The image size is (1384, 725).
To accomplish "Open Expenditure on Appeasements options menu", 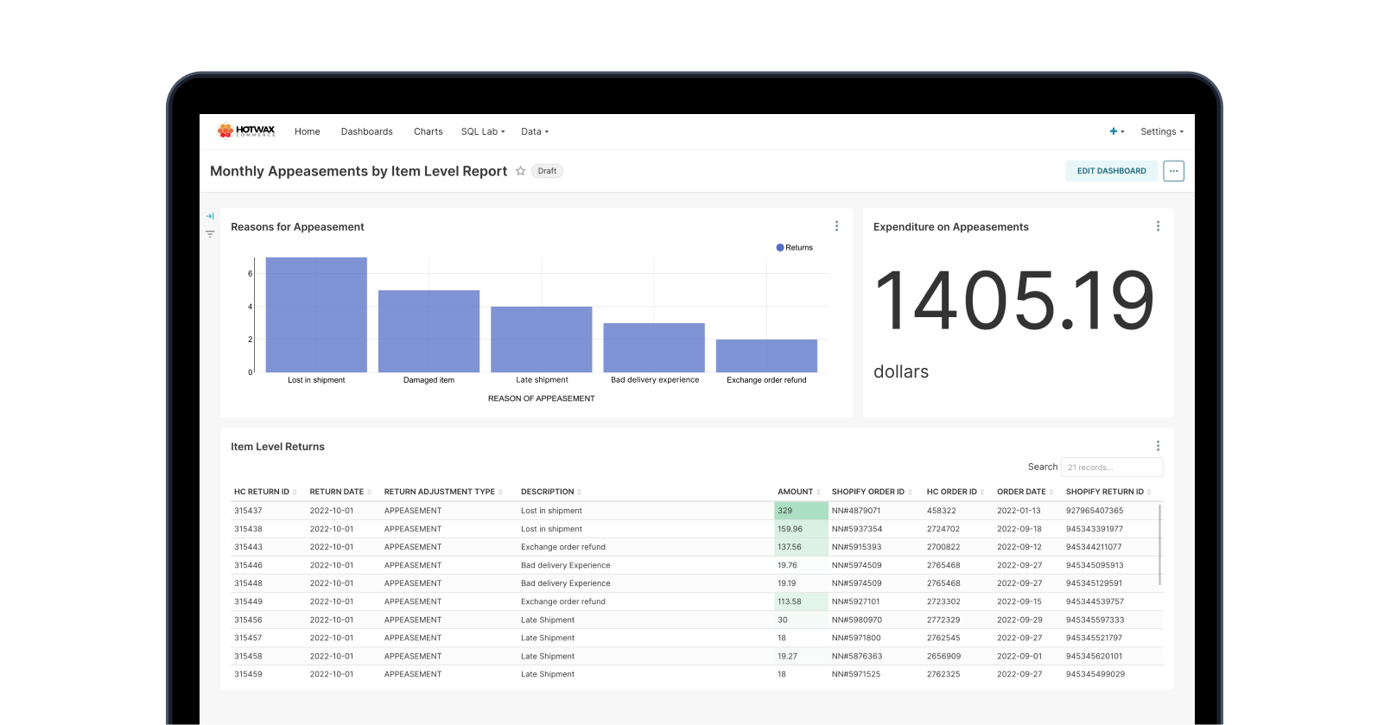I will 1158,226.
